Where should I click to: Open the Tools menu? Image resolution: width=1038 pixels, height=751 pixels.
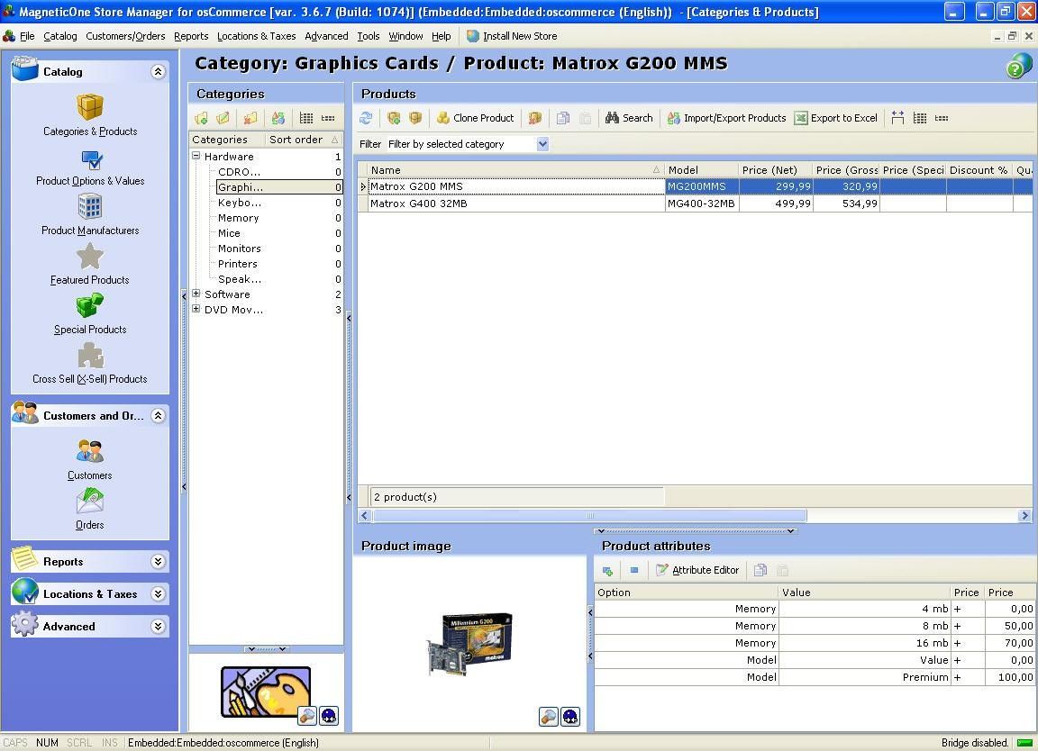368,36
